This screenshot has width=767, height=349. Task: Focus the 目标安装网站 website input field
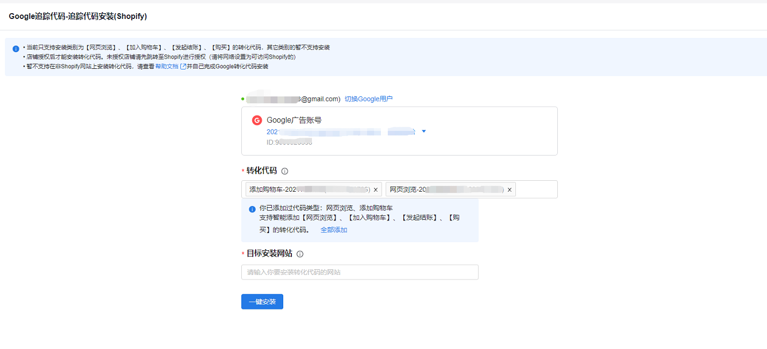360,272
